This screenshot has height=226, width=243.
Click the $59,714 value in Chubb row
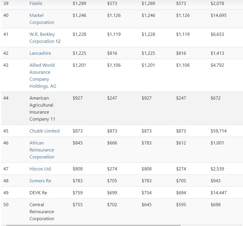coord(218,131)
